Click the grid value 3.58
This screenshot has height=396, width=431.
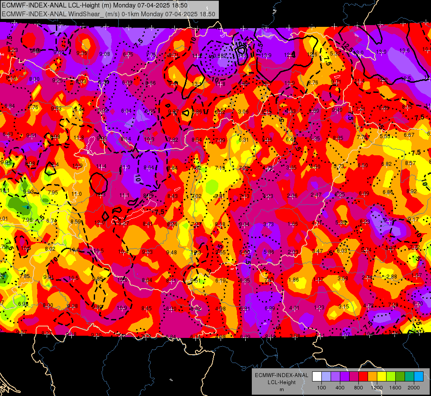click(343, 279)
